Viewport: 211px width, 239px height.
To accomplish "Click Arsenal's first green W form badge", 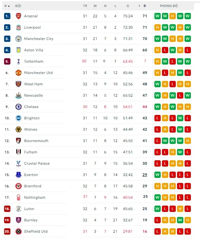I will pyautogui.click(x=157, y=16).
